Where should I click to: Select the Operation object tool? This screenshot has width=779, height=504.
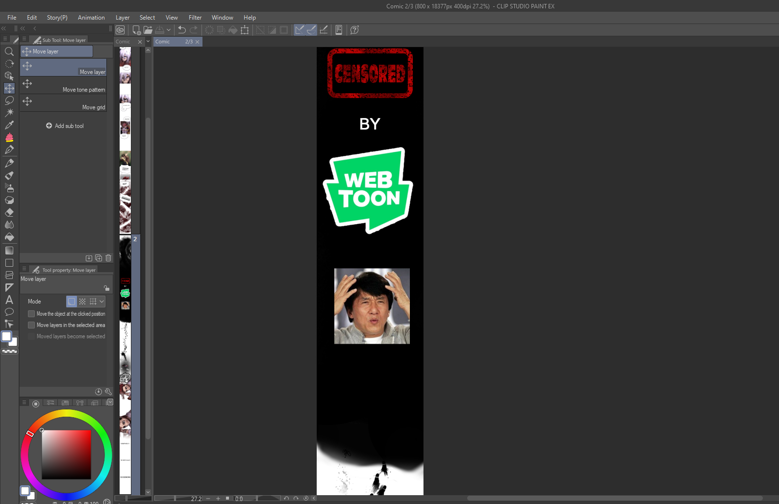click(9, 76)
